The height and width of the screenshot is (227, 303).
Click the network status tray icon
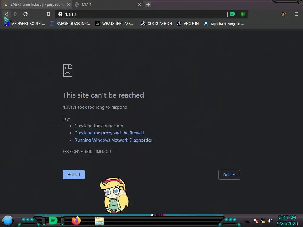point(263,221)
